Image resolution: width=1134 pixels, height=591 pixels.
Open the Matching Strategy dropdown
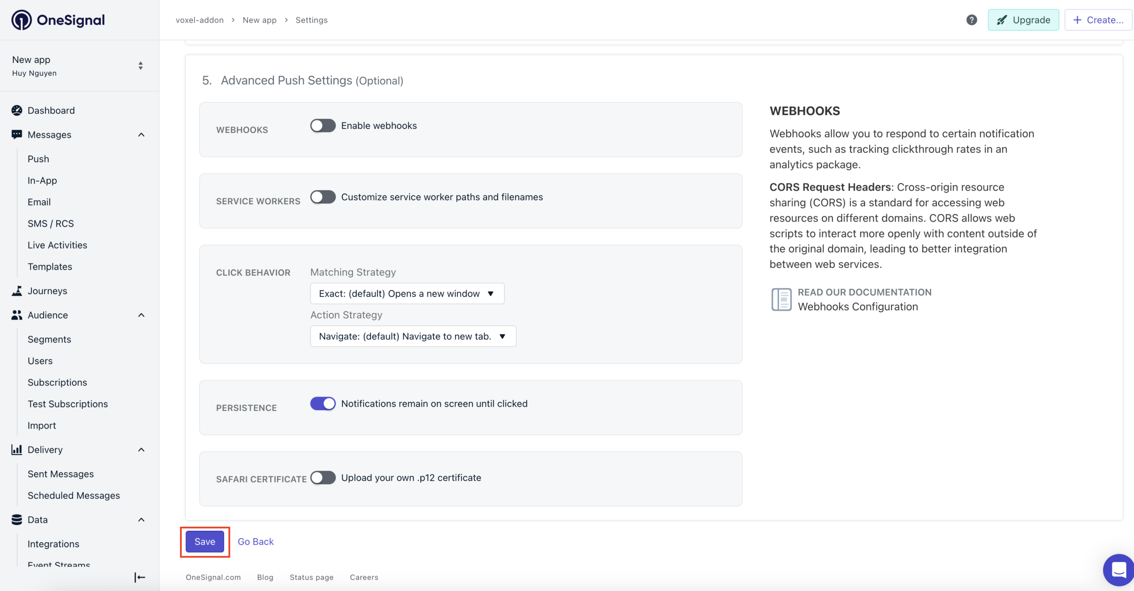coord(407,294)
